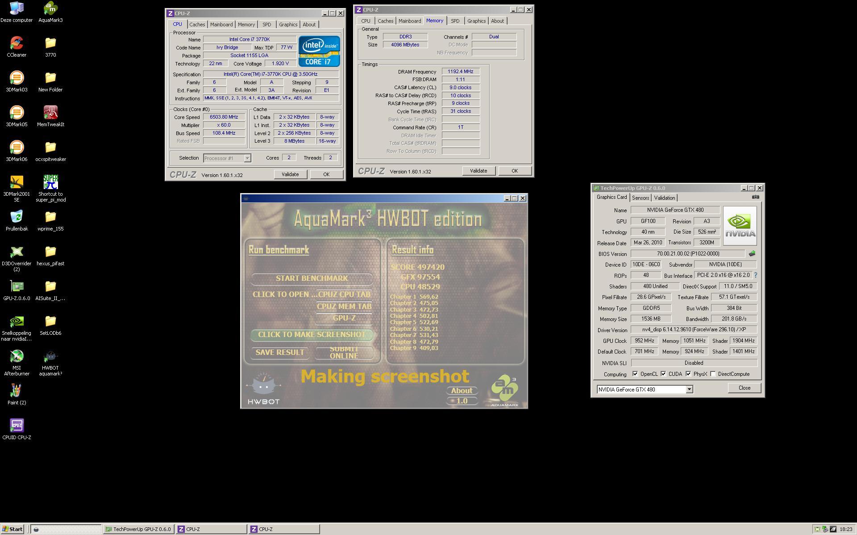
Task: Click GPU-Z BIOS save chip icon
Action: [752, 254]
